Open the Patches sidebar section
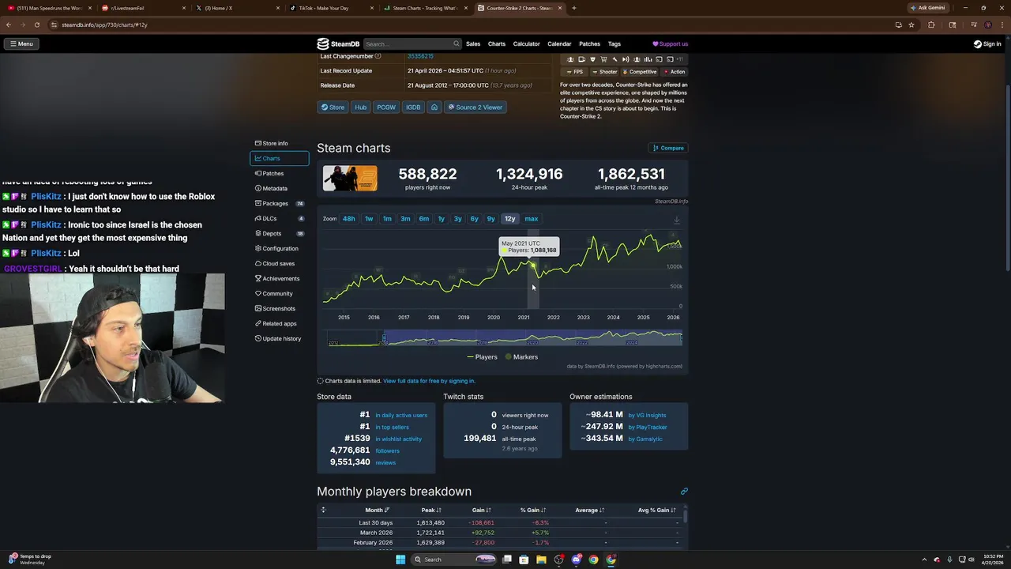 [279, 174]
